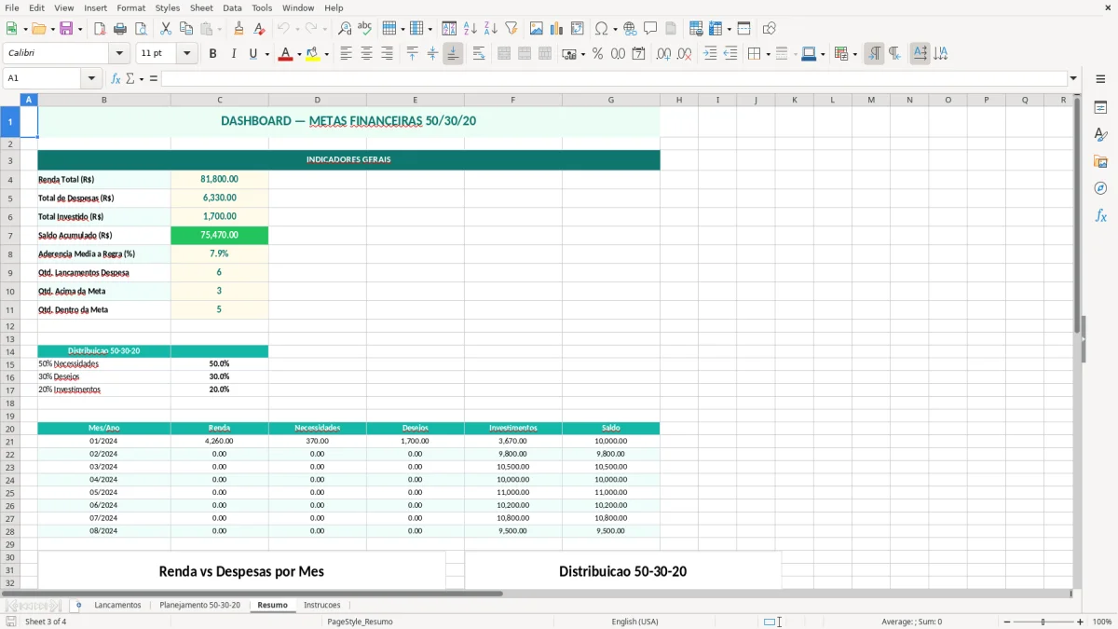Click the yellow Background Color swatch

(x=314, y=54)
